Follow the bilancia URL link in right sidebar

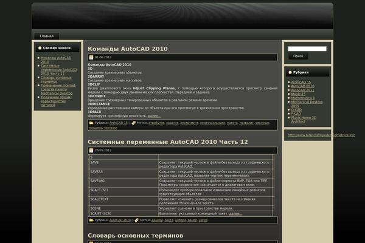[x=321, y=135]
